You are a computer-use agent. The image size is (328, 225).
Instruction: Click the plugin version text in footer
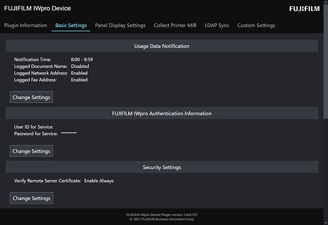pos(162,215)
